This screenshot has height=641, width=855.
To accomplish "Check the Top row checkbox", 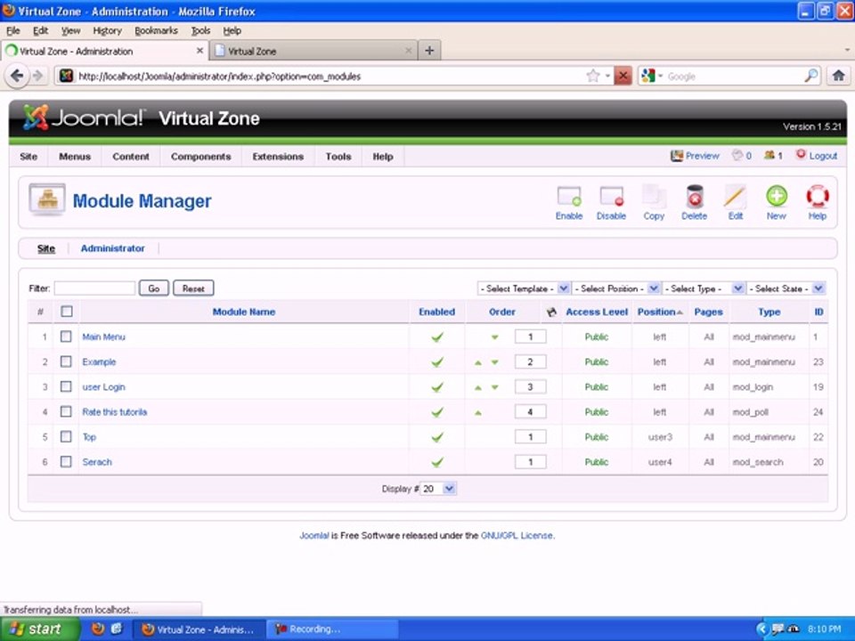I will [x=66, y=436].
